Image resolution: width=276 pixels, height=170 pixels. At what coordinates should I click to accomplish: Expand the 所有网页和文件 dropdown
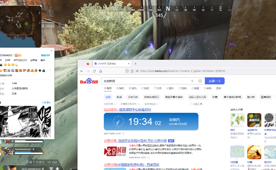coord(130,104)
